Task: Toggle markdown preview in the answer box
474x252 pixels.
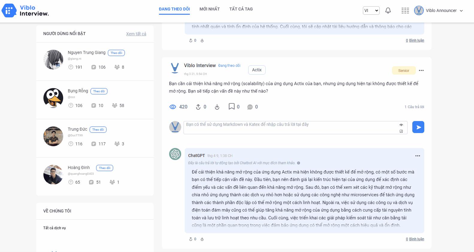Action: pyautogui.click(x=401, y=125)
